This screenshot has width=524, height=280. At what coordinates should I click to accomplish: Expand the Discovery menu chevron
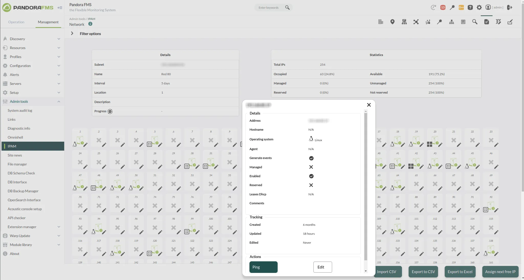[59, 39]
